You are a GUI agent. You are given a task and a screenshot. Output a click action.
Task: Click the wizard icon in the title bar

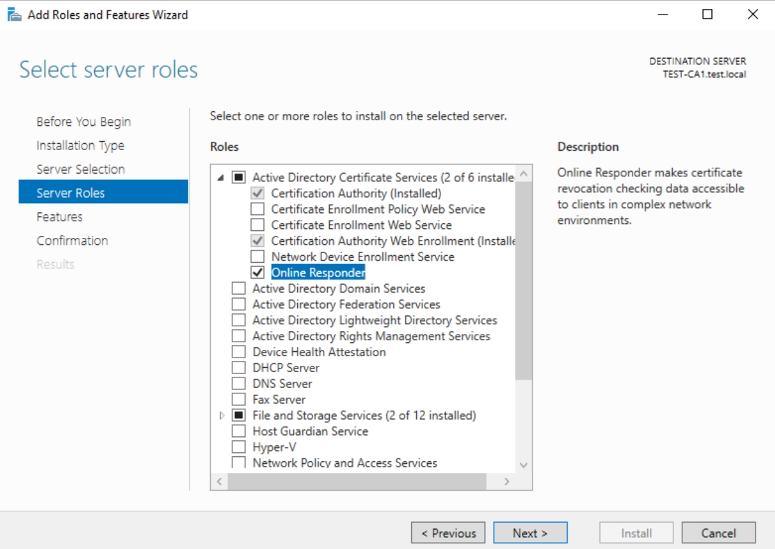[x=15, y=15]
